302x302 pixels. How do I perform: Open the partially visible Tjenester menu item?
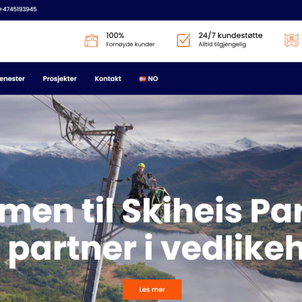coord(12,79)
